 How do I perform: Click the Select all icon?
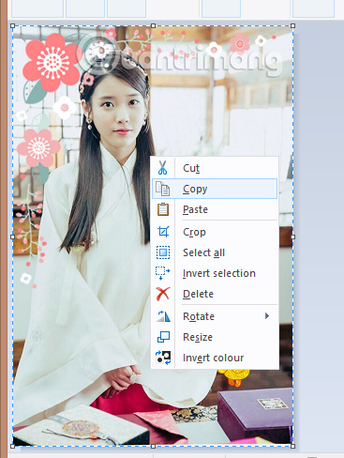[x=163, y=252]
